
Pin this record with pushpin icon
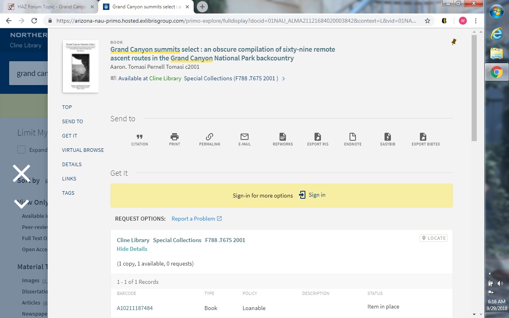(x=454, y=42)
